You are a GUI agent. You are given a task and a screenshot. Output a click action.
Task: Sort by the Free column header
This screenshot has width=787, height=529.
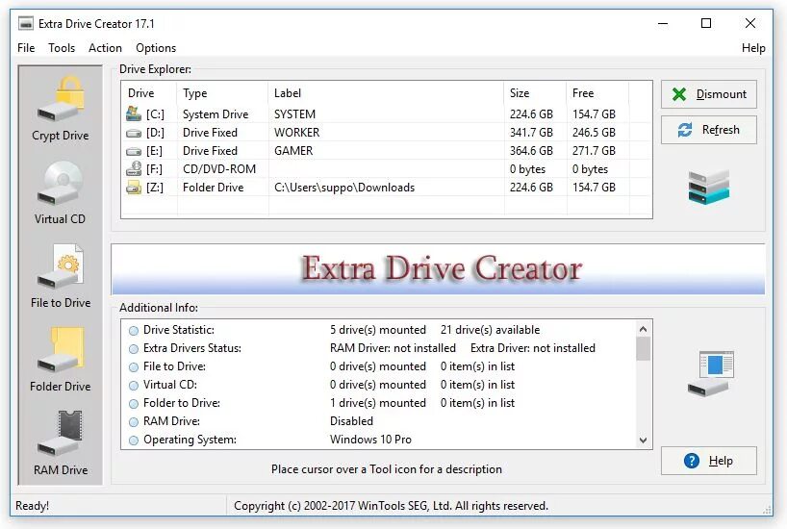tap(597, 93)
